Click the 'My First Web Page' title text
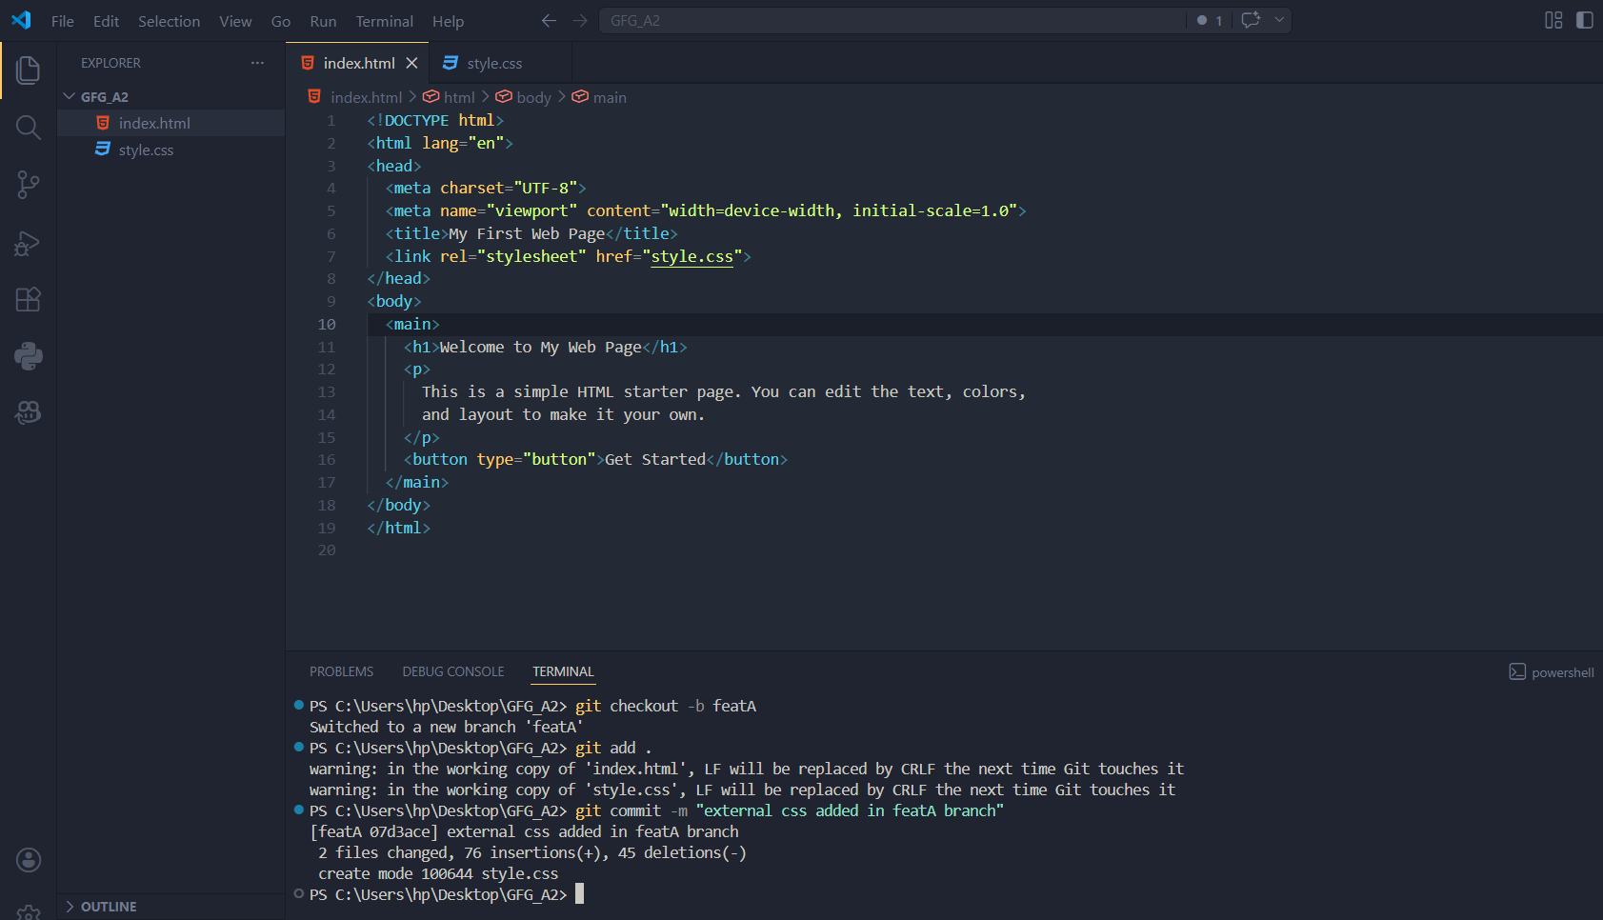 coord(527,233)
